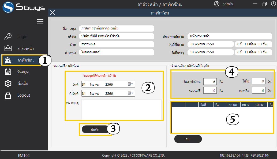Screen dimensions: 277x159
Task: Click the gear icon for เงื่อนไข
Action: [8, 84]
